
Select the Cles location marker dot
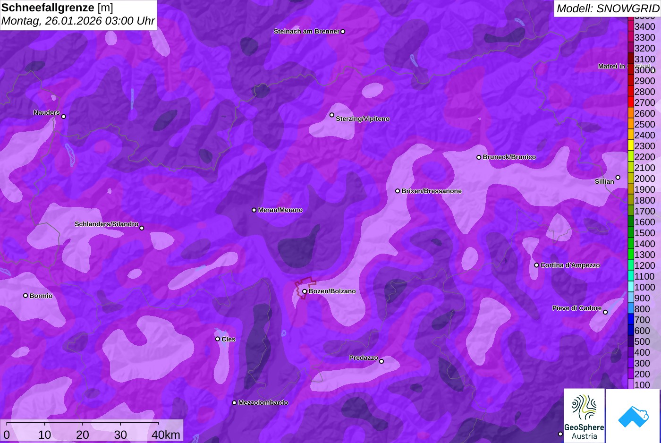click(218, 339)
